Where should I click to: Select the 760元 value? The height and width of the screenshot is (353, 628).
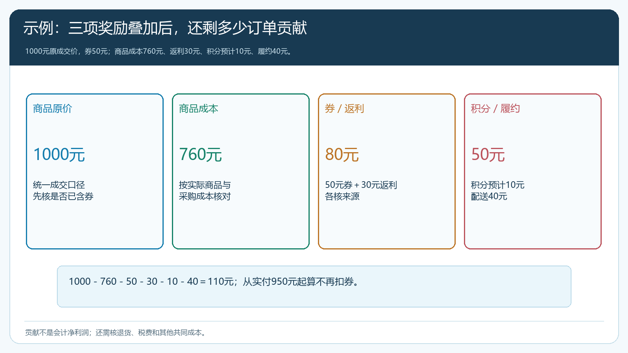201,155
